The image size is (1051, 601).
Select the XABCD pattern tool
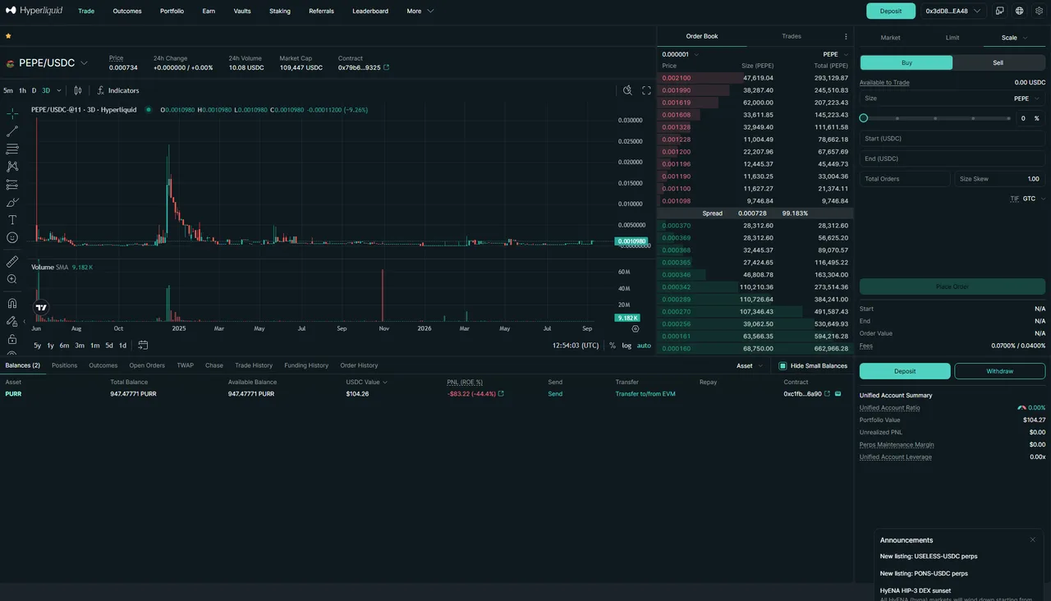(x=12, y=167)
